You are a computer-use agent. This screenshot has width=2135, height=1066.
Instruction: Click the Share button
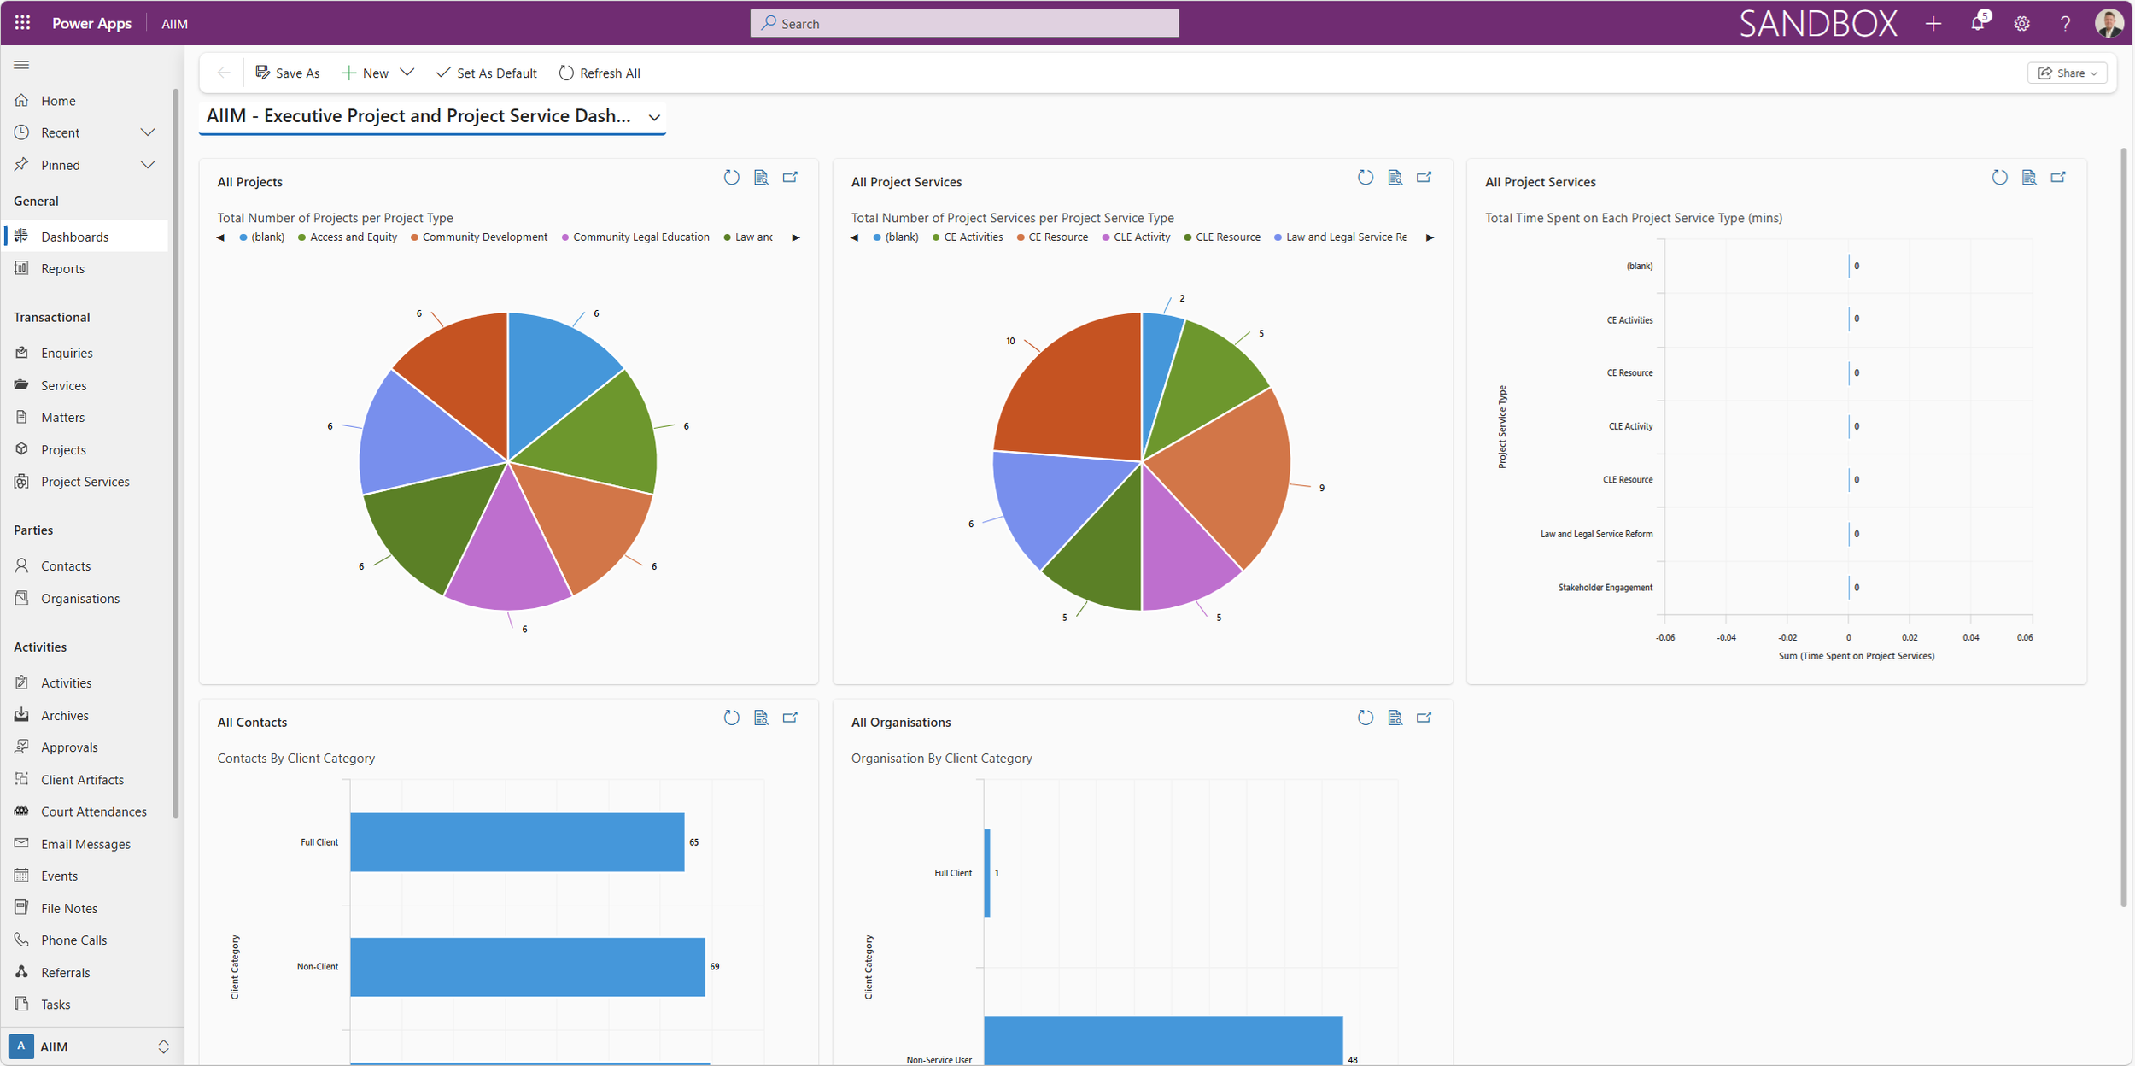(x=2067, y=73)
